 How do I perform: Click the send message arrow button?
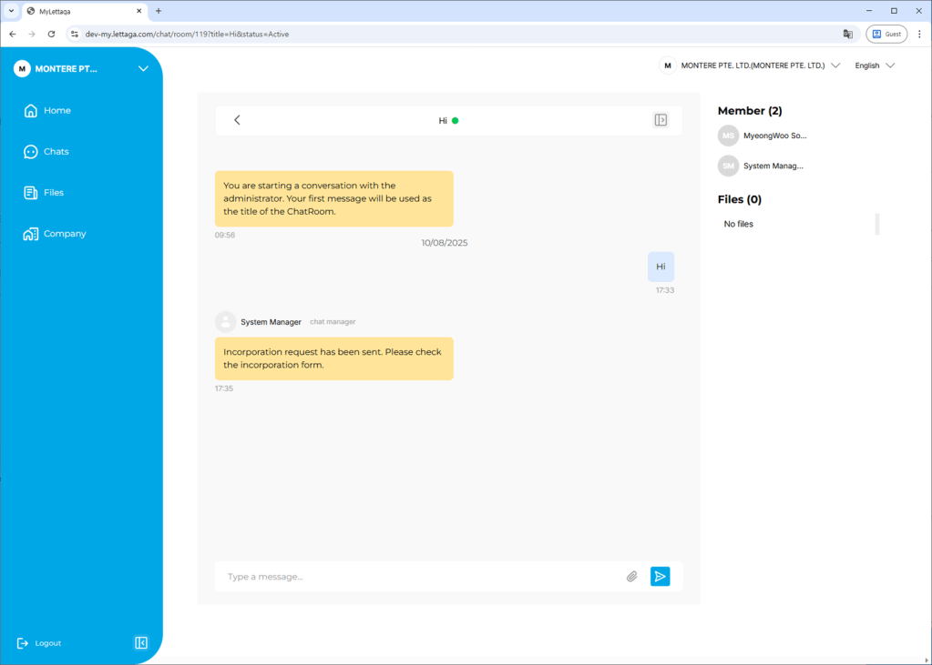coord(660,576)
